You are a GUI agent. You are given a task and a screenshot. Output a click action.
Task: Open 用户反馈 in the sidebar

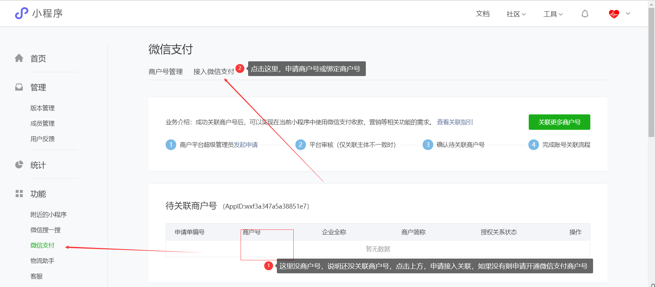click(42, 139)
